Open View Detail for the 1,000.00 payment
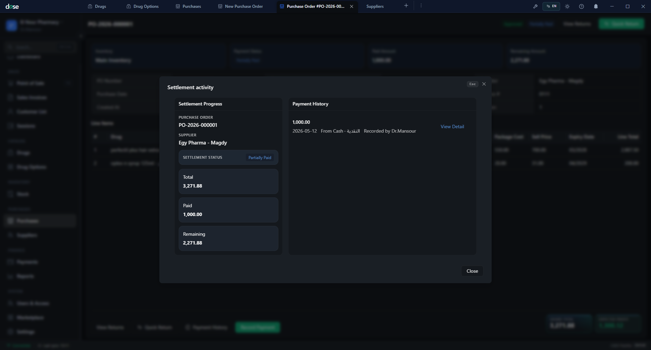The width and height of the screenshot is (651, 350). coord(452,127)
